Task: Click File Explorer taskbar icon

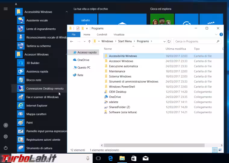Action: click(122, 158)
